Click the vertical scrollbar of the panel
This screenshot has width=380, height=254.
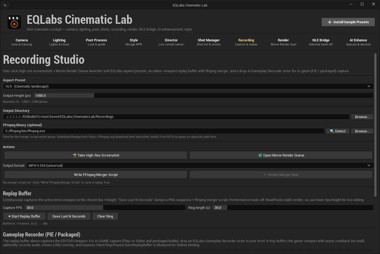tap(375, 125)
